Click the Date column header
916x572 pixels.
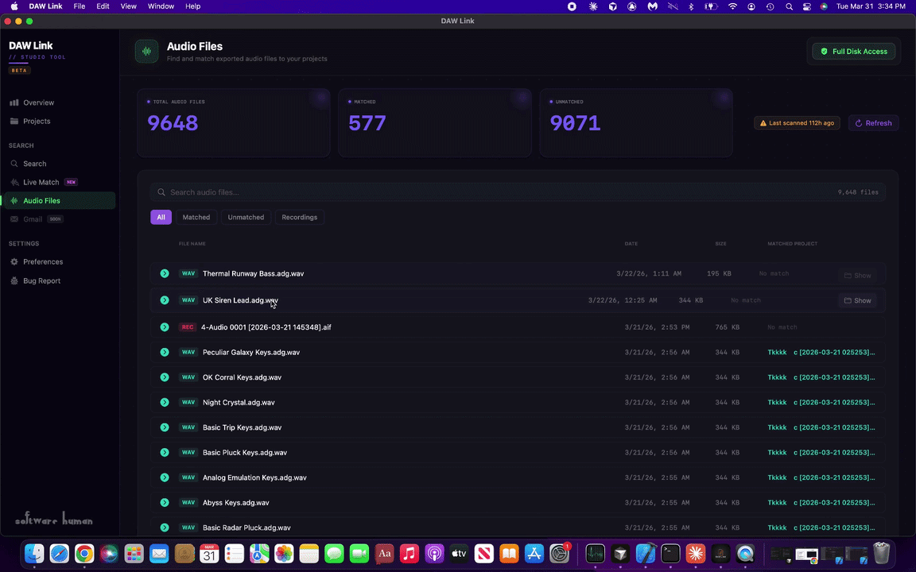[x=631, y=243]
